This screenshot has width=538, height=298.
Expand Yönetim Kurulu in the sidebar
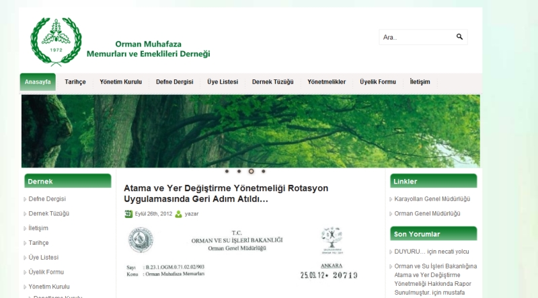[49, 287]
